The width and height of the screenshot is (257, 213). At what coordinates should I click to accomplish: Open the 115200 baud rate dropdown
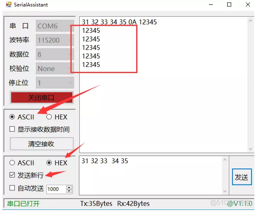pyautogui.click(x=55, y=40)
